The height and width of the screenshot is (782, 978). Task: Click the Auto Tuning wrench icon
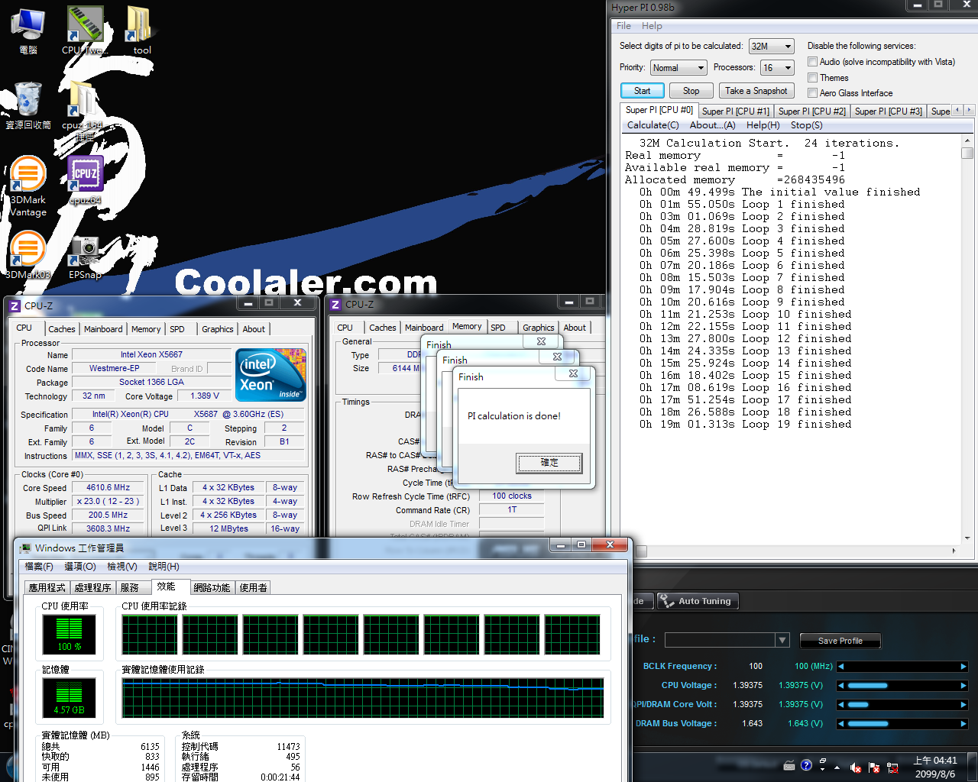[666, 601]
